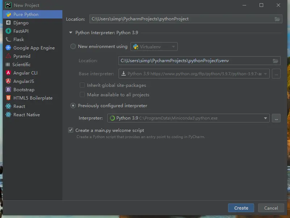Click the Angular CLI icon
This screenshot has width=290, height=218.
8,73
